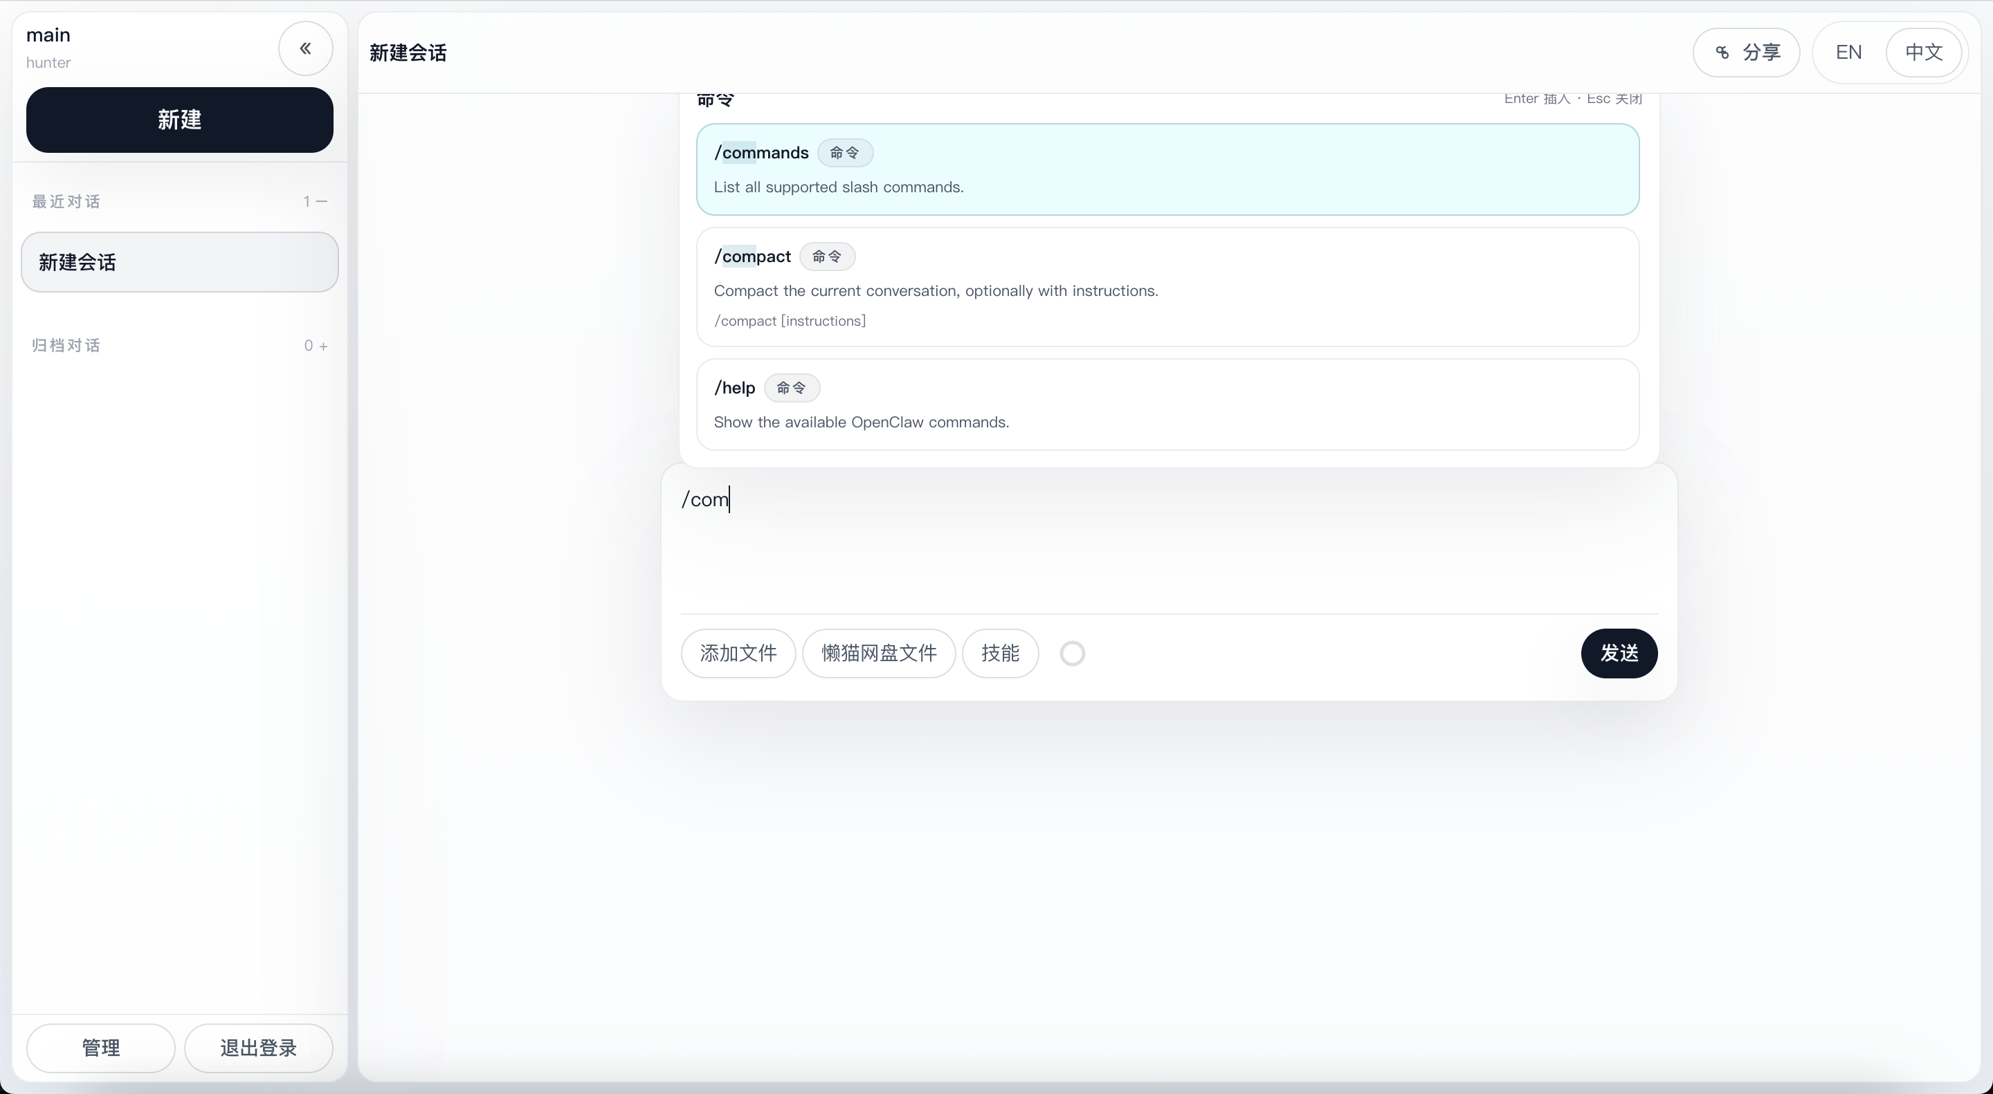
Task: Switch interface language to EN
Action: [1848, 53]
